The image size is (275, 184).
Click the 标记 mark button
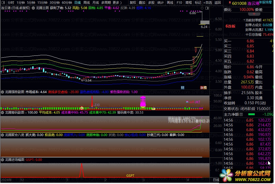coord(198,2)
